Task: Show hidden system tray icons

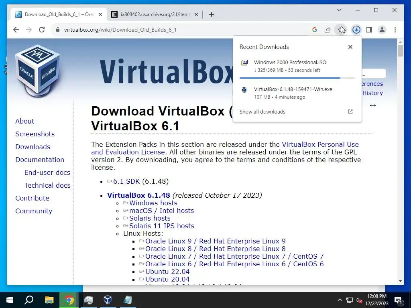Action: click(340, 300)
